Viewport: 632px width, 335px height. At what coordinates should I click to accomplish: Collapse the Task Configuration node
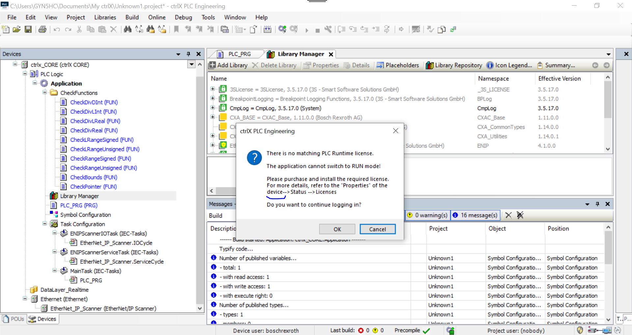(45, 224)
